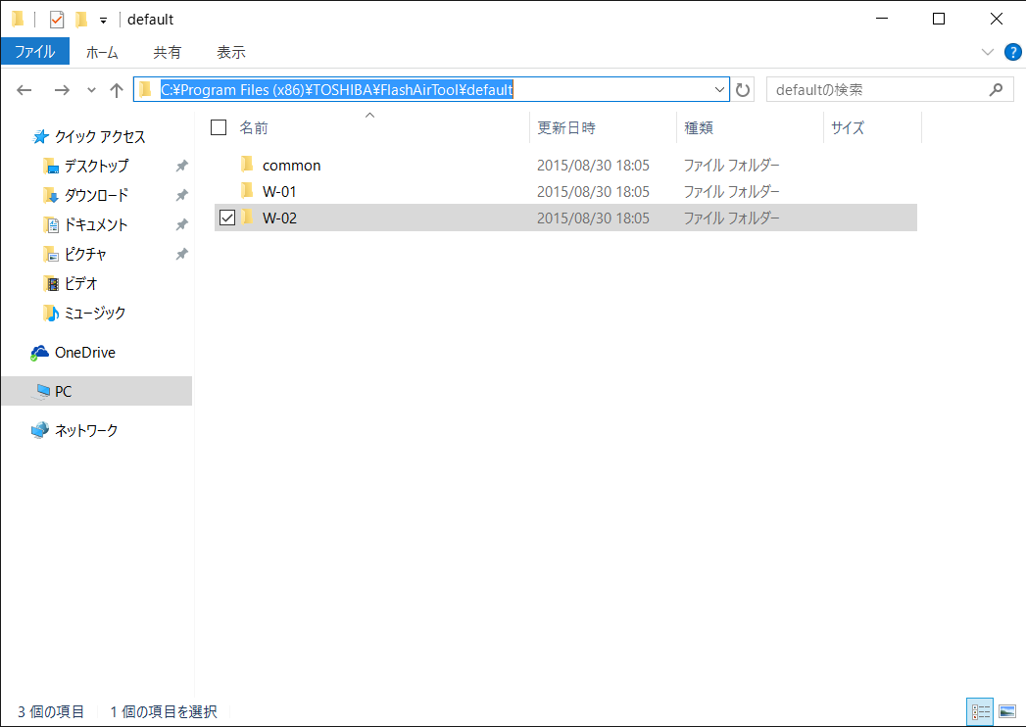Click the W-02 folder icon

(247, 217)
